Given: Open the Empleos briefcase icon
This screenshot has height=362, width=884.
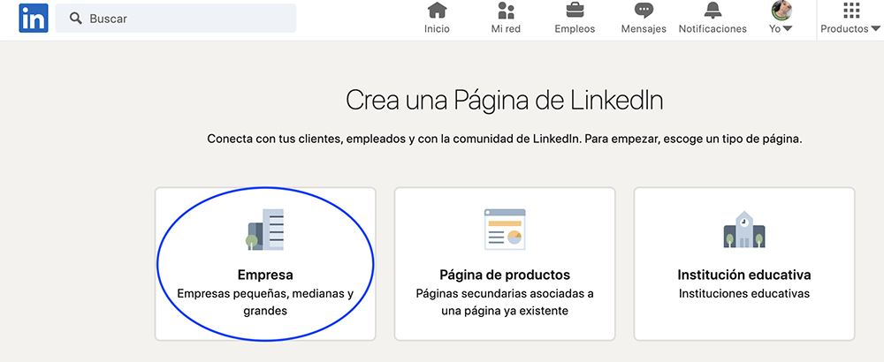Looking at the screenshot, I should coord(575,10).
